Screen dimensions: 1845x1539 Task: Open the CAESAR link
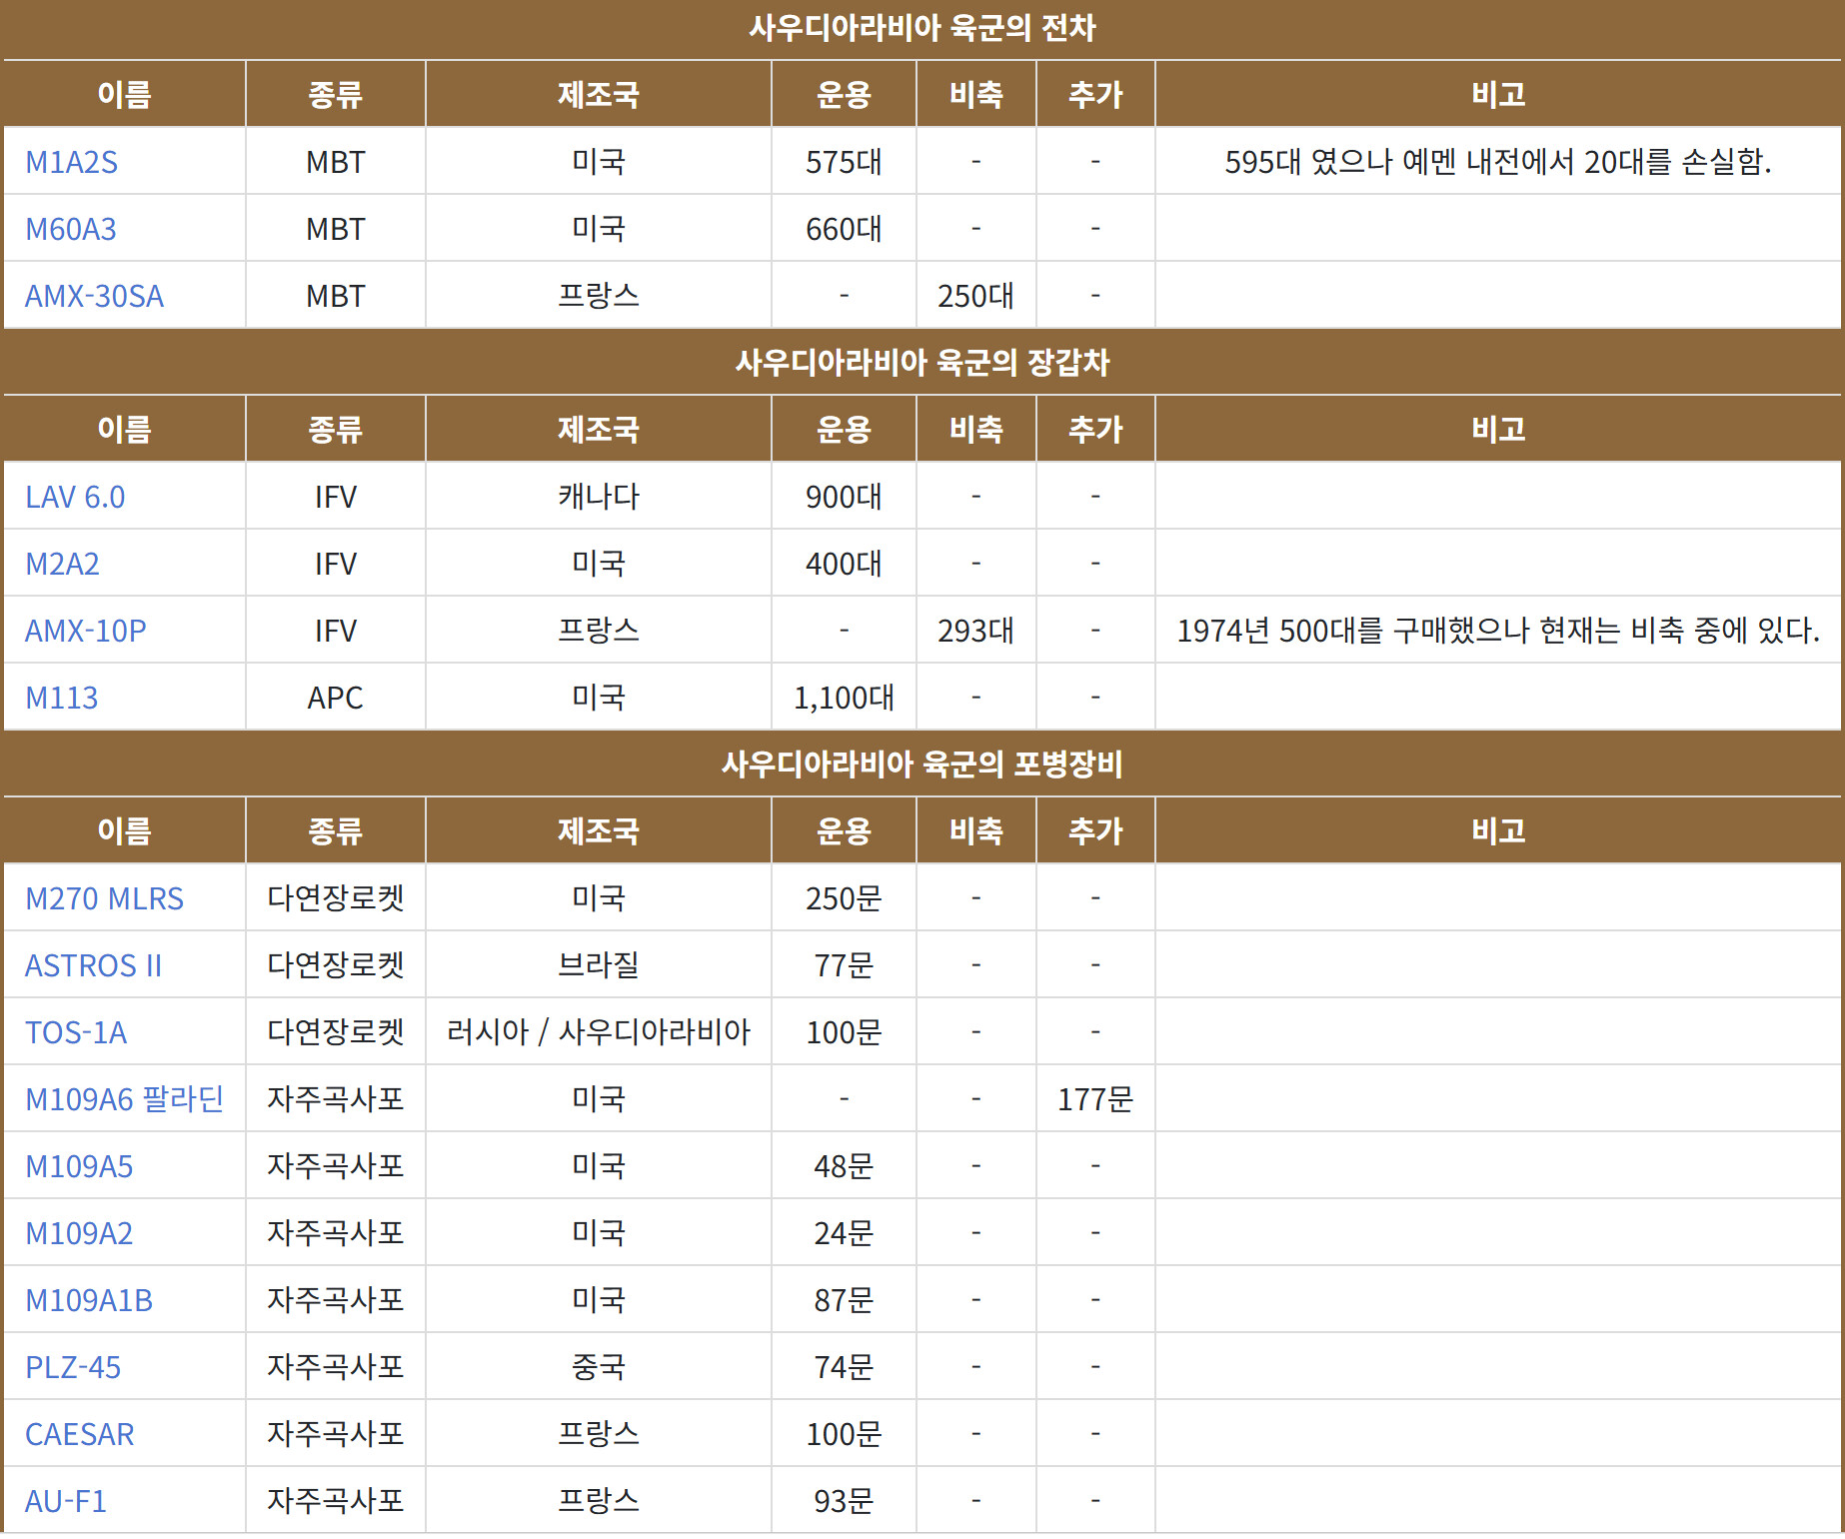[x=79, y=1434]
